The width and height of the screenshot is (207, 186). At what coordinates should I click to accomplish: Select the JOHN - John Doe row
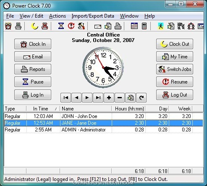(103, 116)
